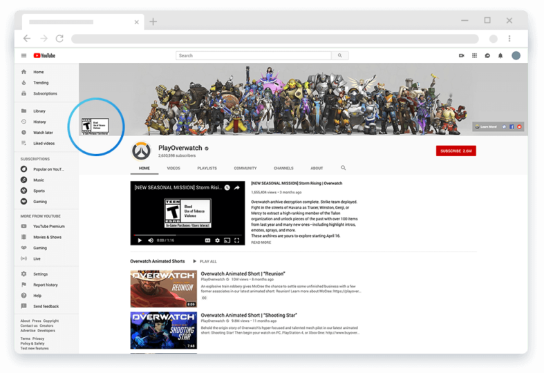Viewport: 544px width, 373px height.
Task: Open the create video camera icon
Action: point(462,55)
